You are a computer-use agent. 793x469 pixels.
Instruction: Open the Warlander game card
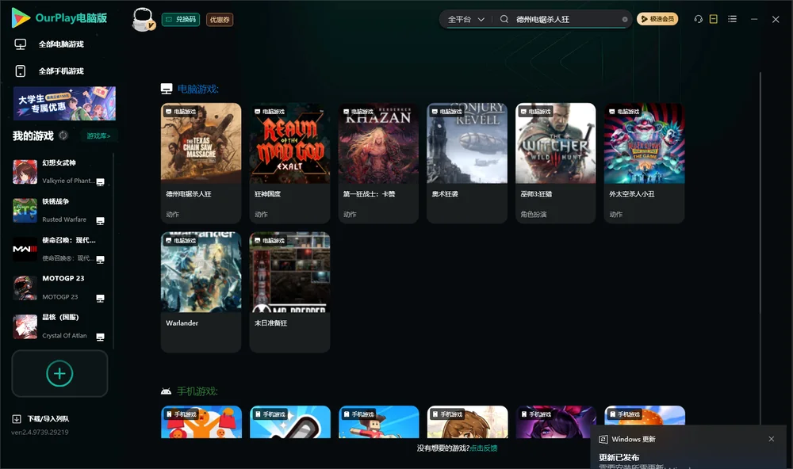click(201, 292)
